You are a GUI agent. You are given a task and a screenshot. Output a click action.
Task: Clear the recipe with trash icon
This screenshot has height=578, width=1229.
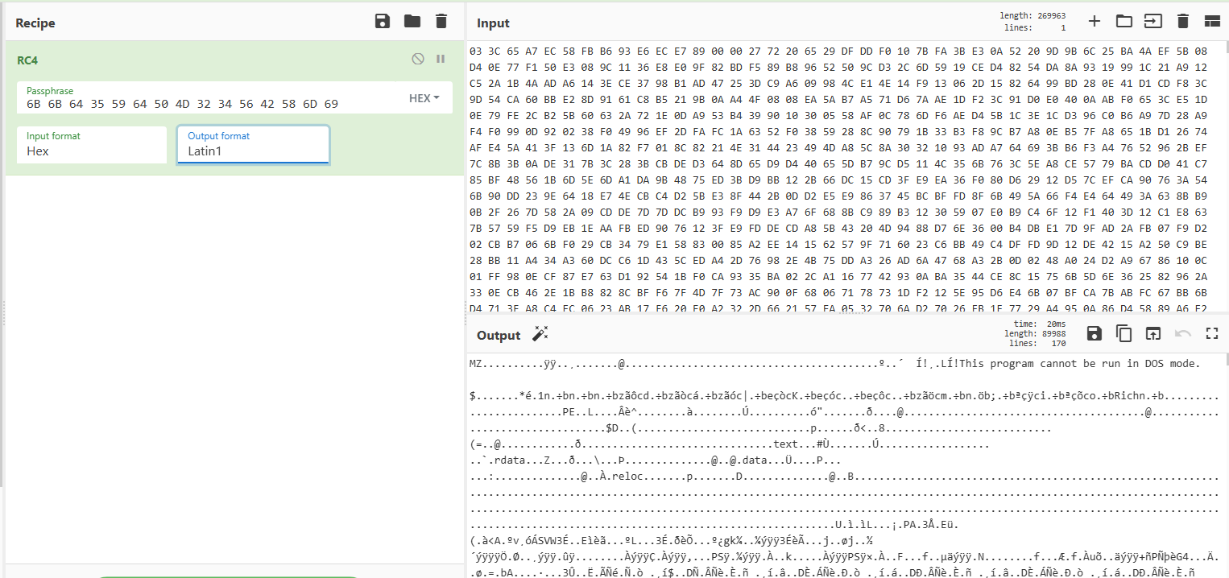441,22
